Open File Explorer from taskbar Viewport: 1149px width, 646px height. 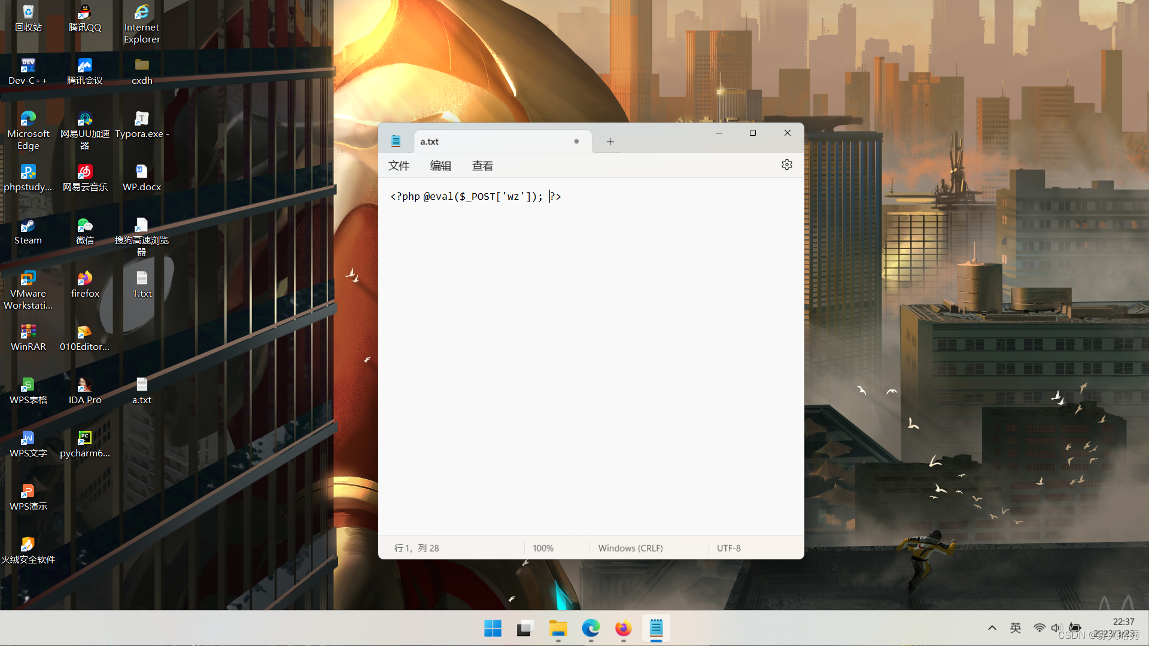558,629
